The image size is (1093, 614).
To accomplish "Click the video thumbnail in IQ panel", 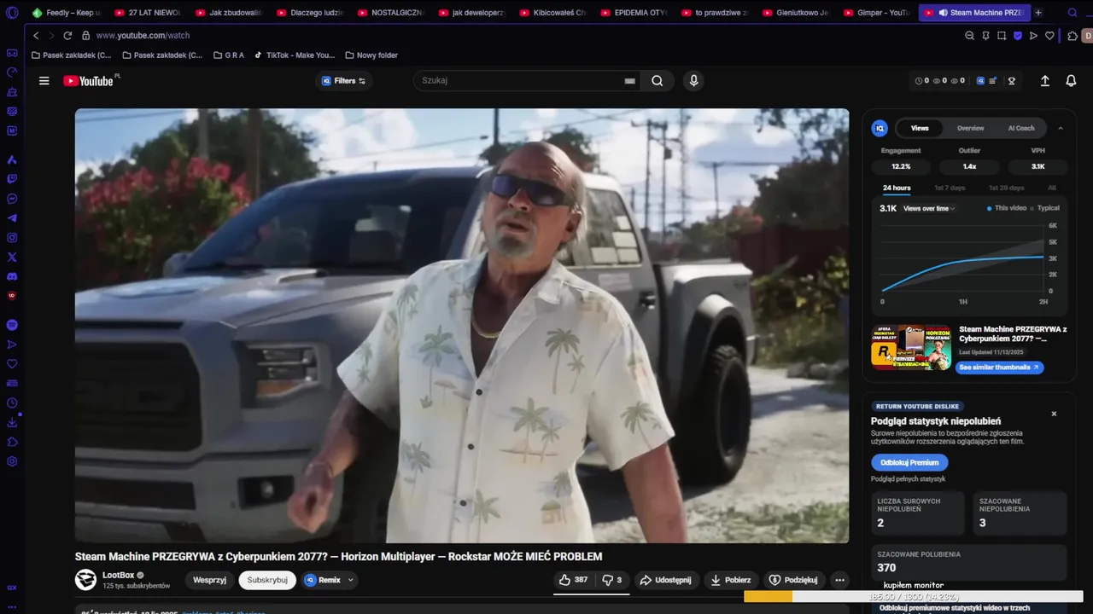I will coord(911,347).
